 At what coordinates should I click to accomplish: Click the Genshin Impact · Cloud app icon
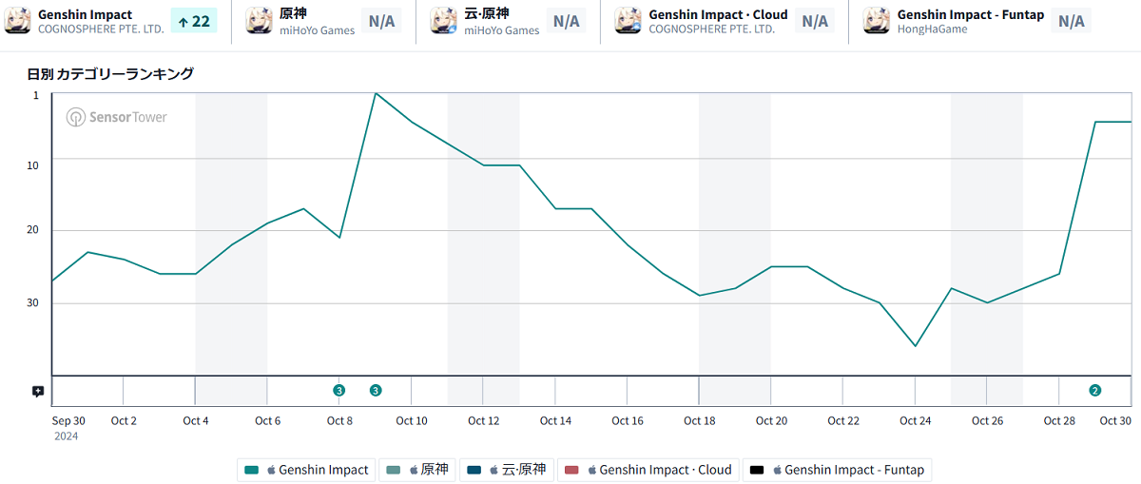tap(628, 21)
